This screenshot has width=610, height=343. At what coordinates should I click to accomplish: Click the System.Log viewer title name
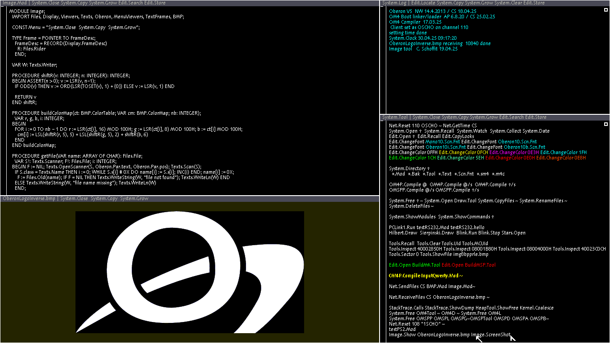[x=394, y=3]
